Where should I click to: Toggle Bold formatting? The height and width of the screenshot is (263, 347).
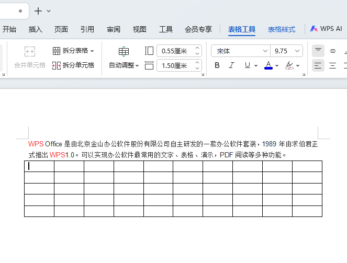pos(217,65)
